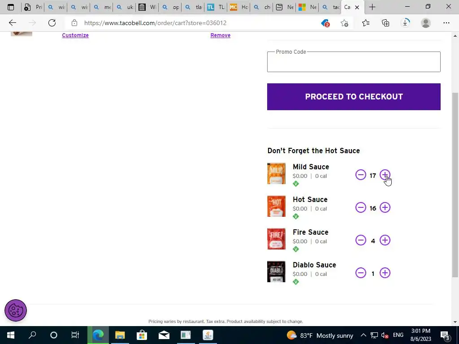This screenshot has width=459, height=344.
Task: Switch to the 'tac' search tab
Action: (x=330, y=7)
